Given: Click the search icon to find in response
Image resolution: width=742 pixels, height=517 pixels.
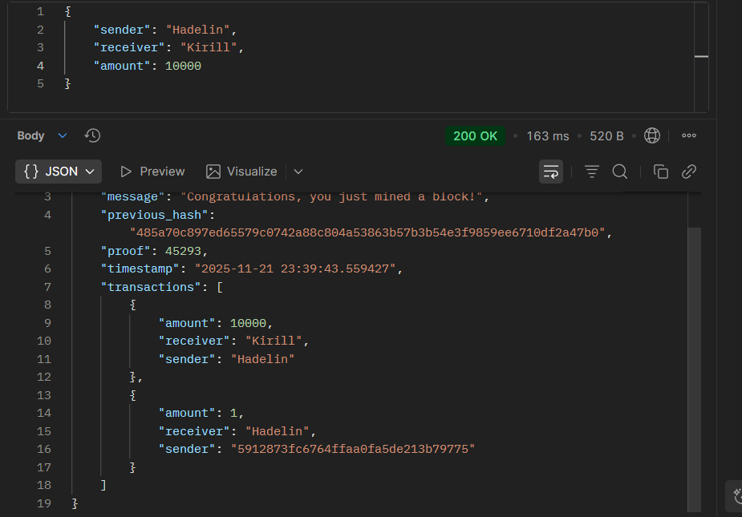Looking at the screenshot, I should coord(620,171).
